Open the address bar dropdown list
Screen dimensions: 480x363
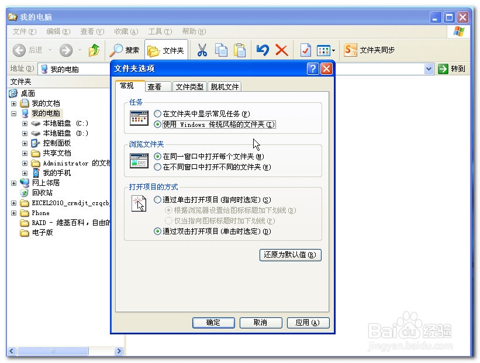point(429,68)
